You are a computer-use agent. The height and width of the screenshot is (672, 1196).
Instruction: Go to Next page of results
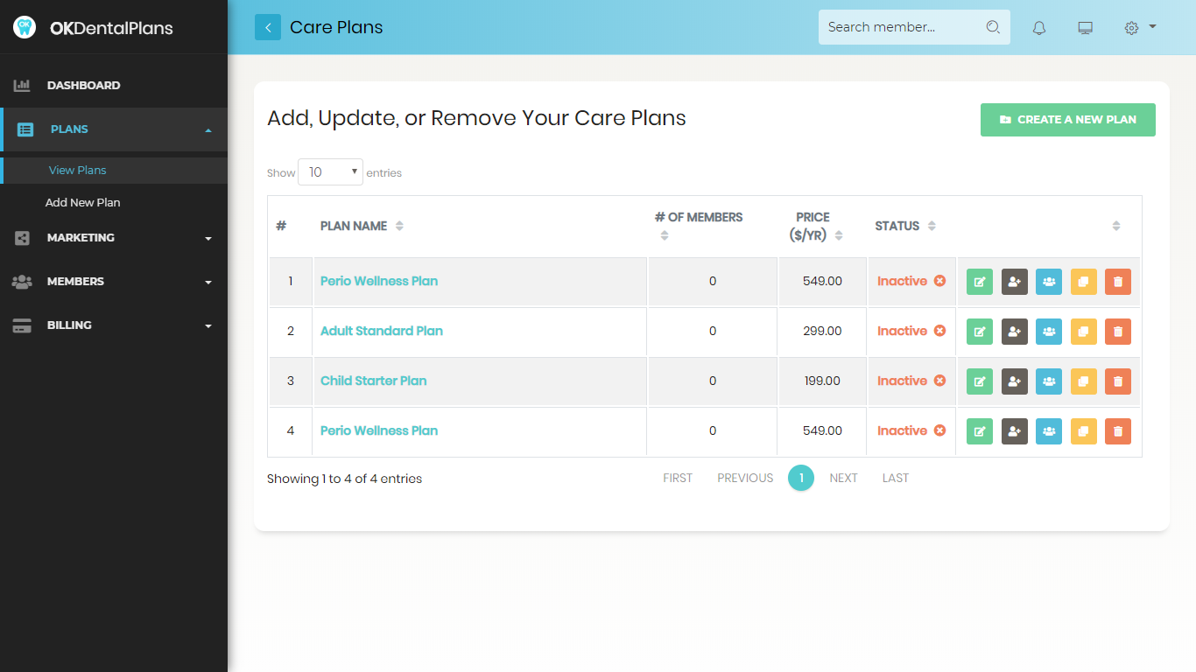(844, 478)
